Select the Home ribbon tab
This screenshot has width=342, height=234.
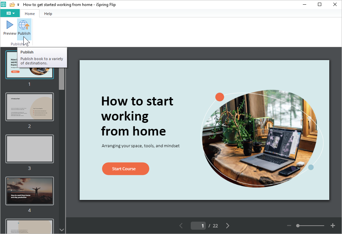click(x=30, y=14)
